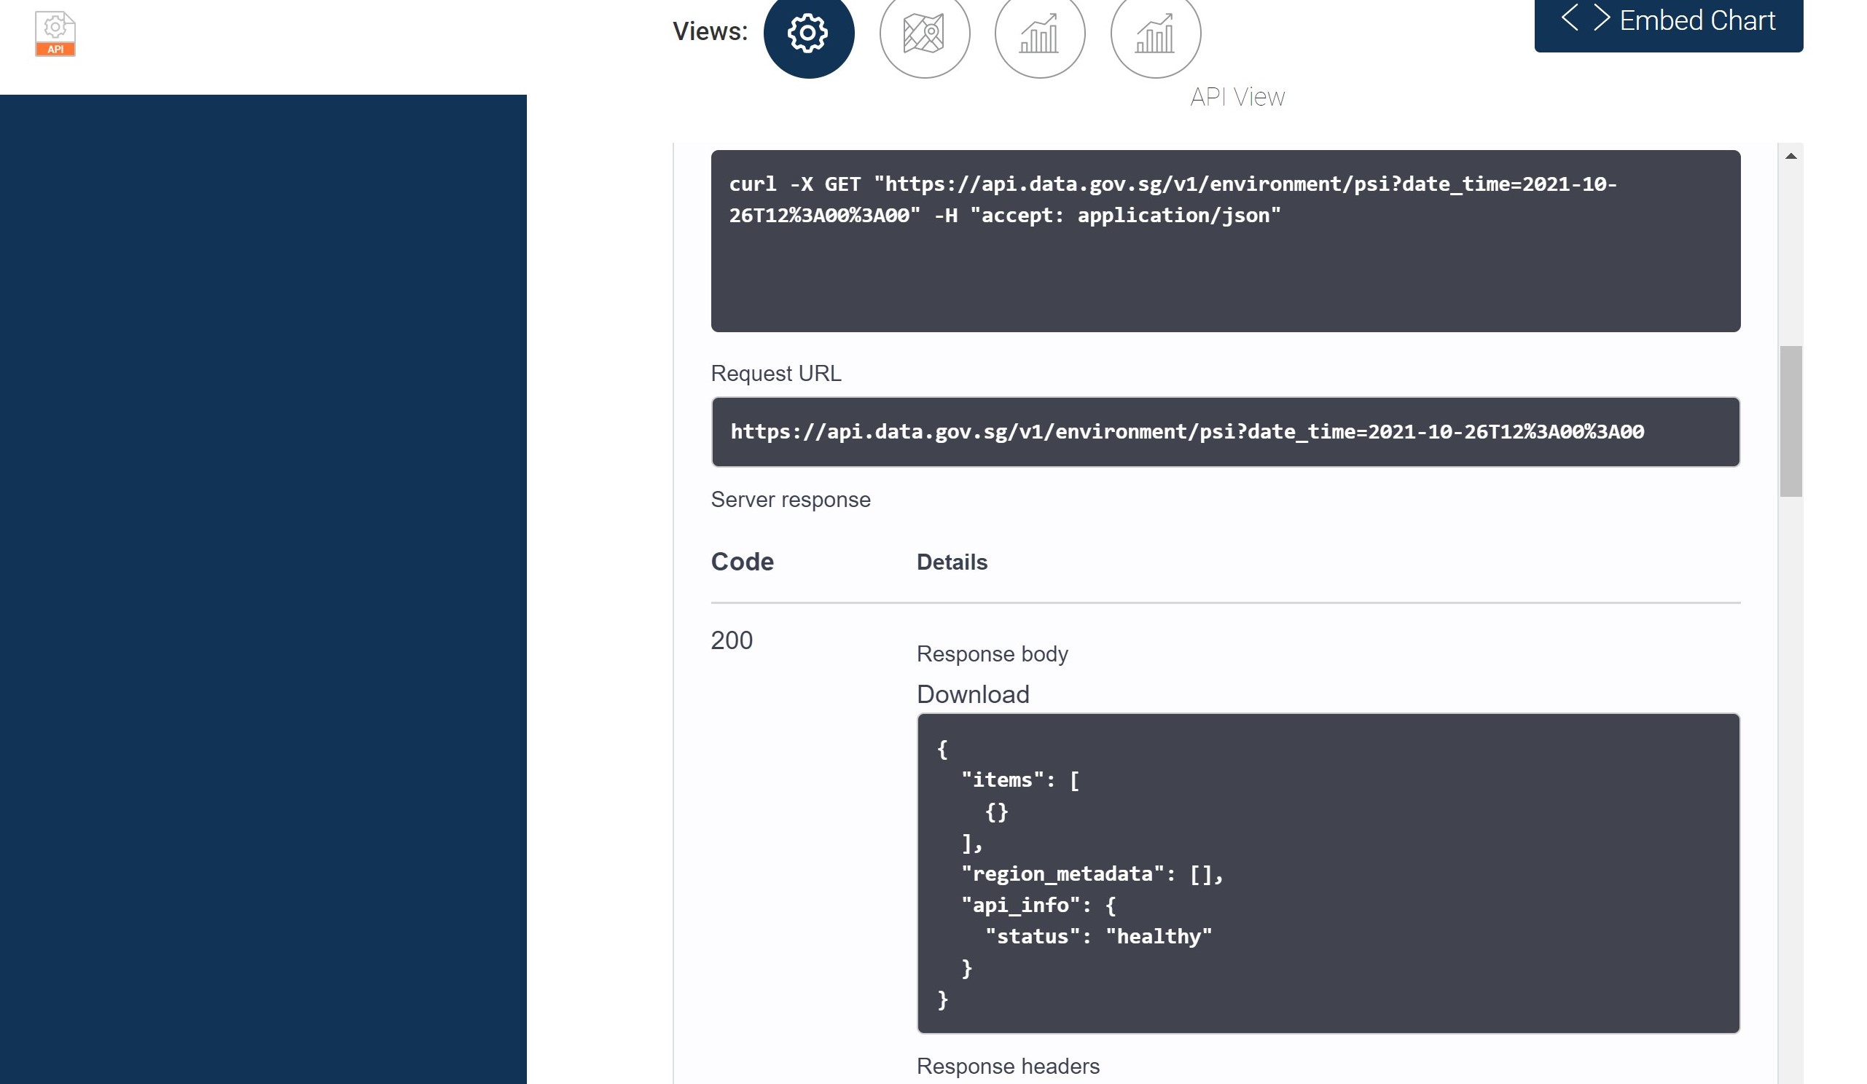Click the Details column header

[952, 562]
